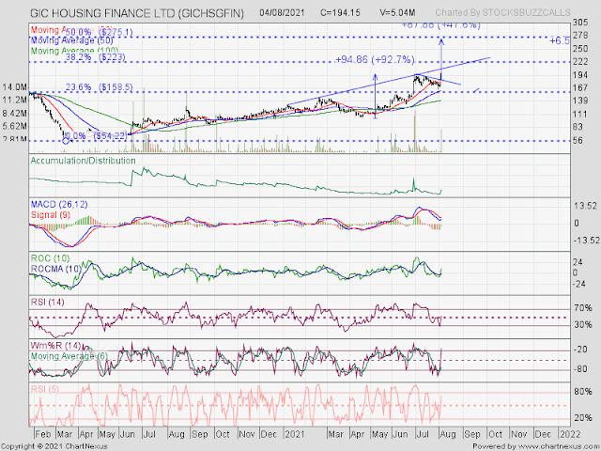
Task: Click the GIC HOUSING FINANCE LTD (GICHSGFIN) title
Action: point(137,13)
